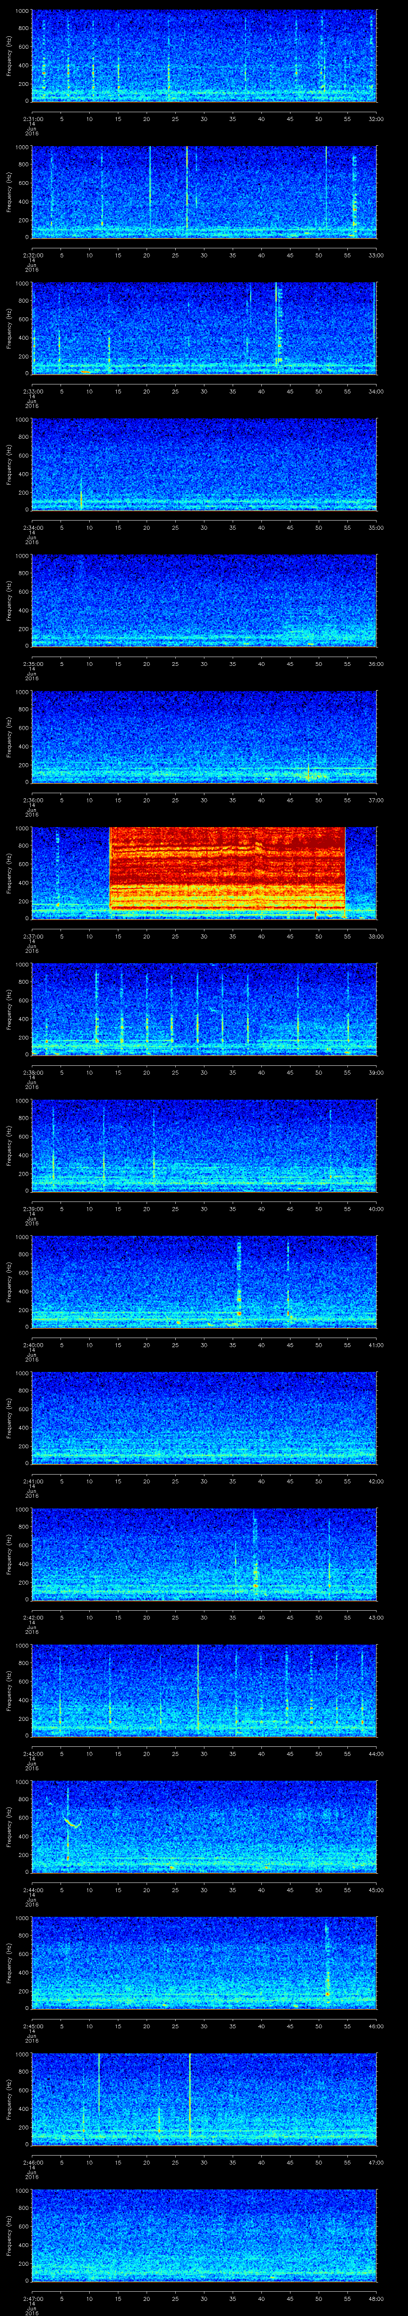Image resolution: width=408 pixels, height=2316 pixels.
Task: Click the 2:47:00 start time label
Action: click(x=32, y=2298)
